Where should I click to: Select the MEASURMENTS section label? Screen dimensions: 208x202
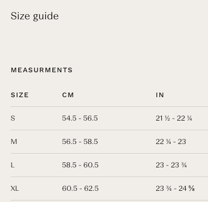click(x=42, y=70)
